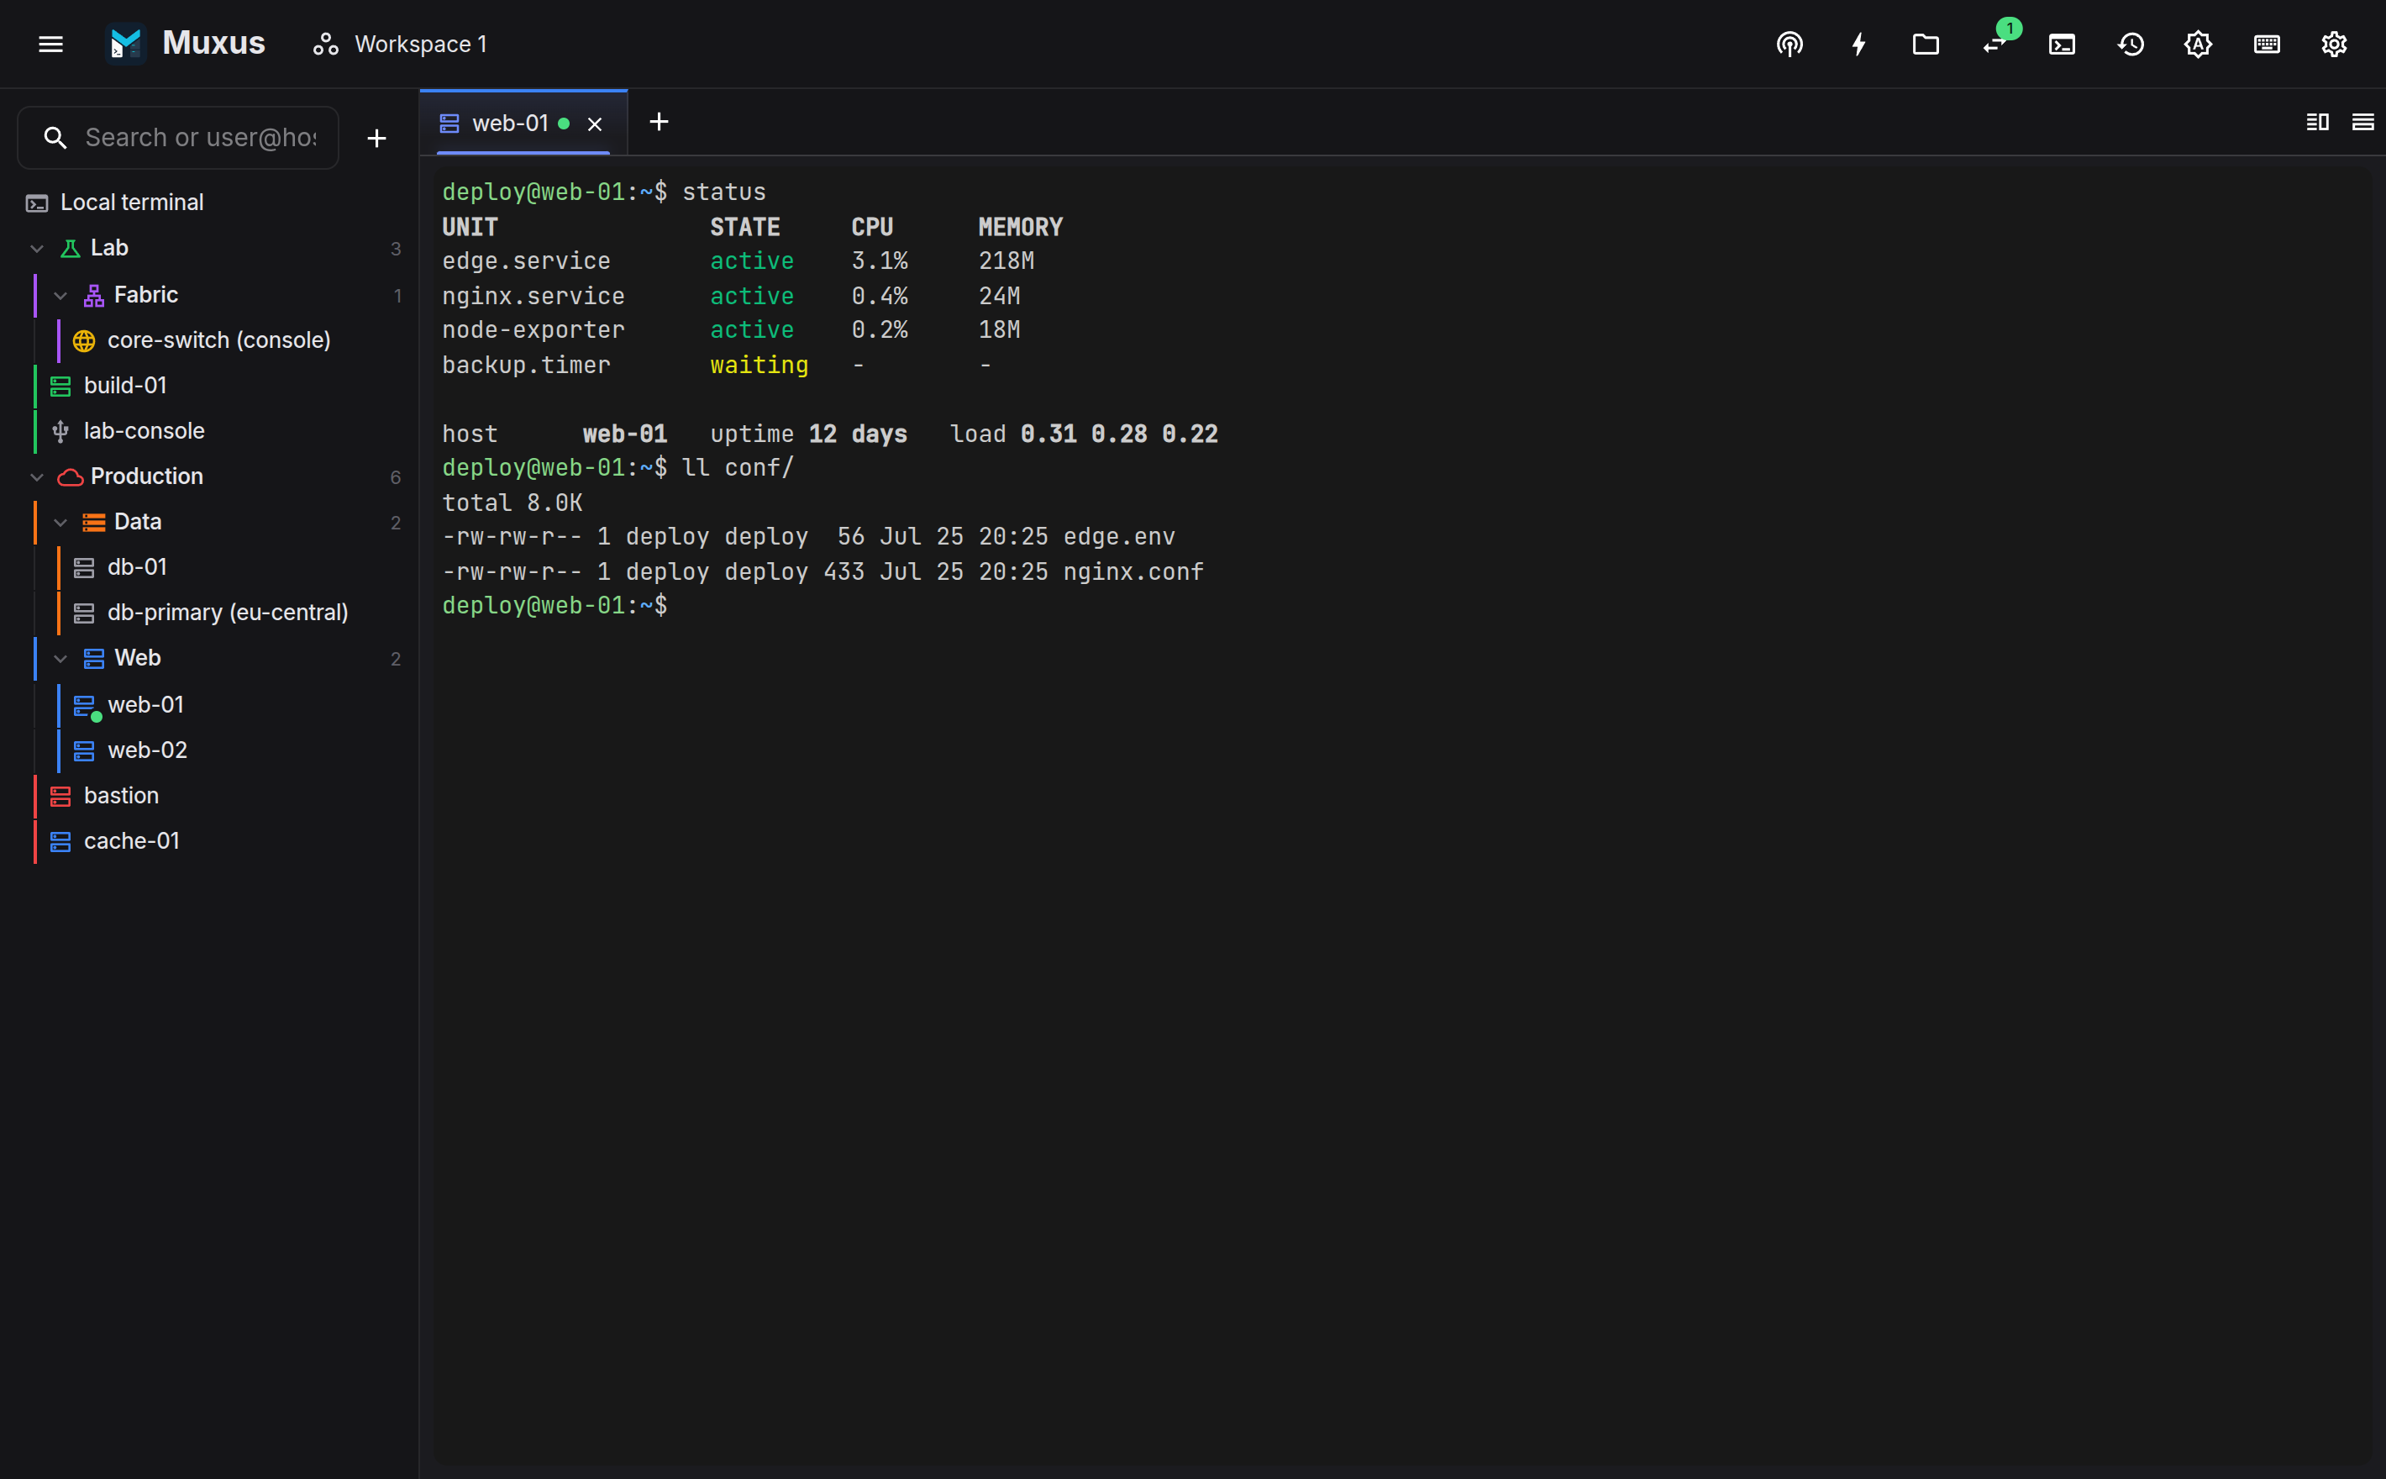Click the Muxus logo icon

coord(125,44)
